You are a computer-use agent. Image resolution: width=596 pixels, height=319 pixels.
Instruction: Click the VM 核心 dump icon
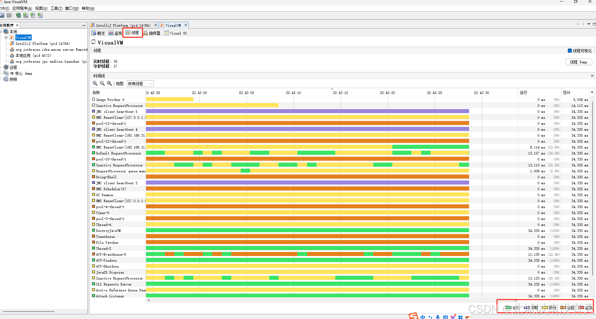6,73
